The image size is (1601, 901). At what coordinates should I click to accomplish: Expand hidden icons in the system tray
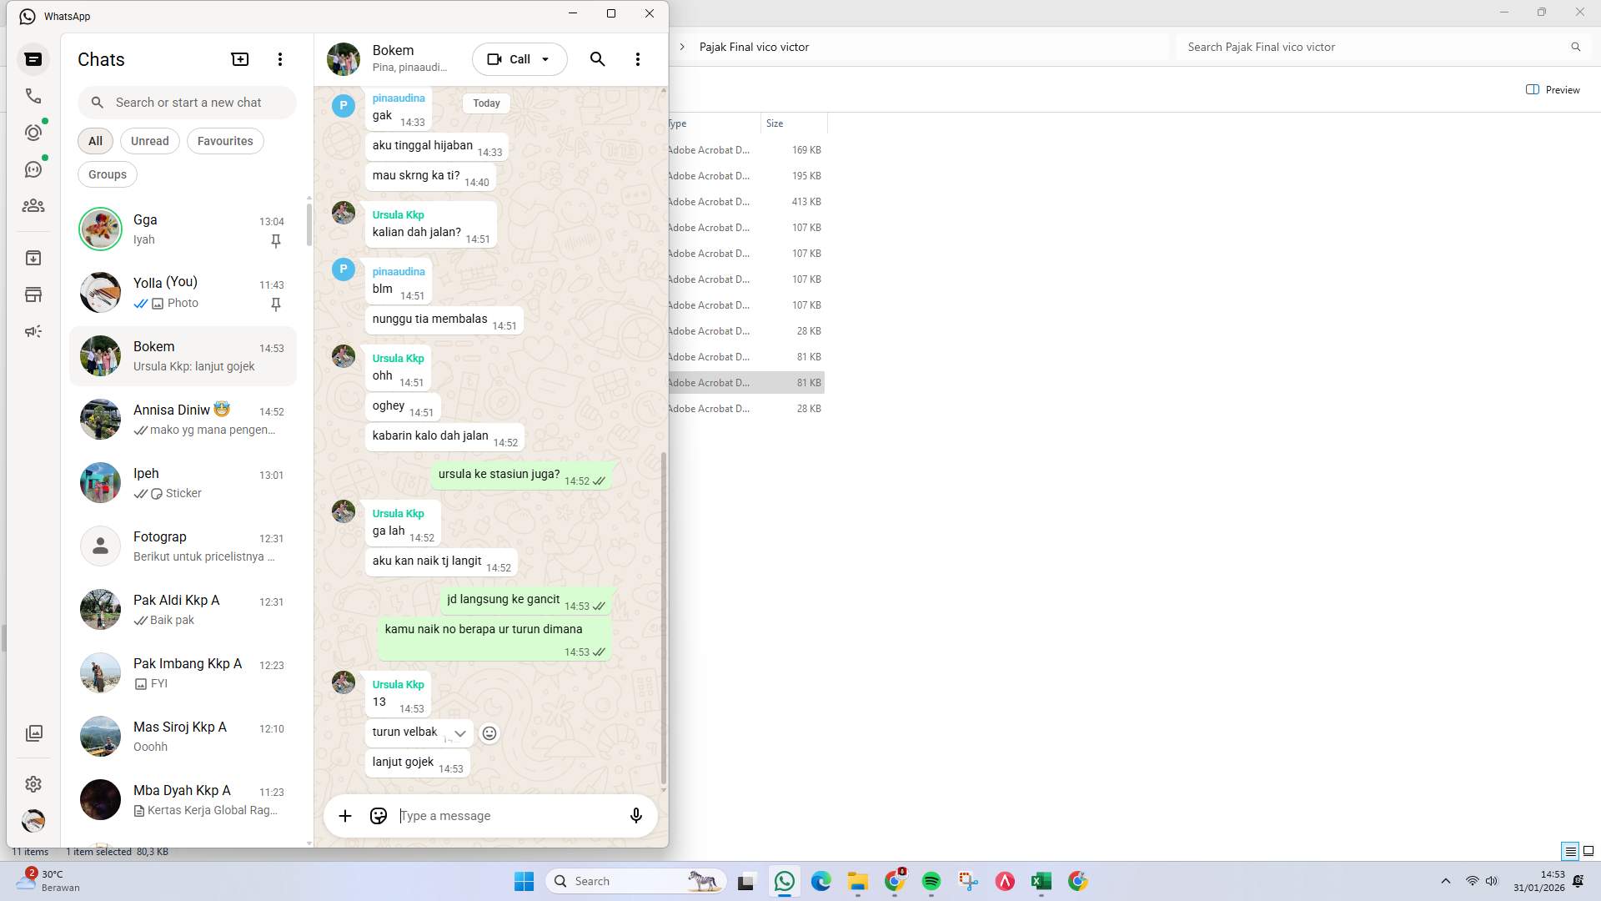click(1445, 880)
